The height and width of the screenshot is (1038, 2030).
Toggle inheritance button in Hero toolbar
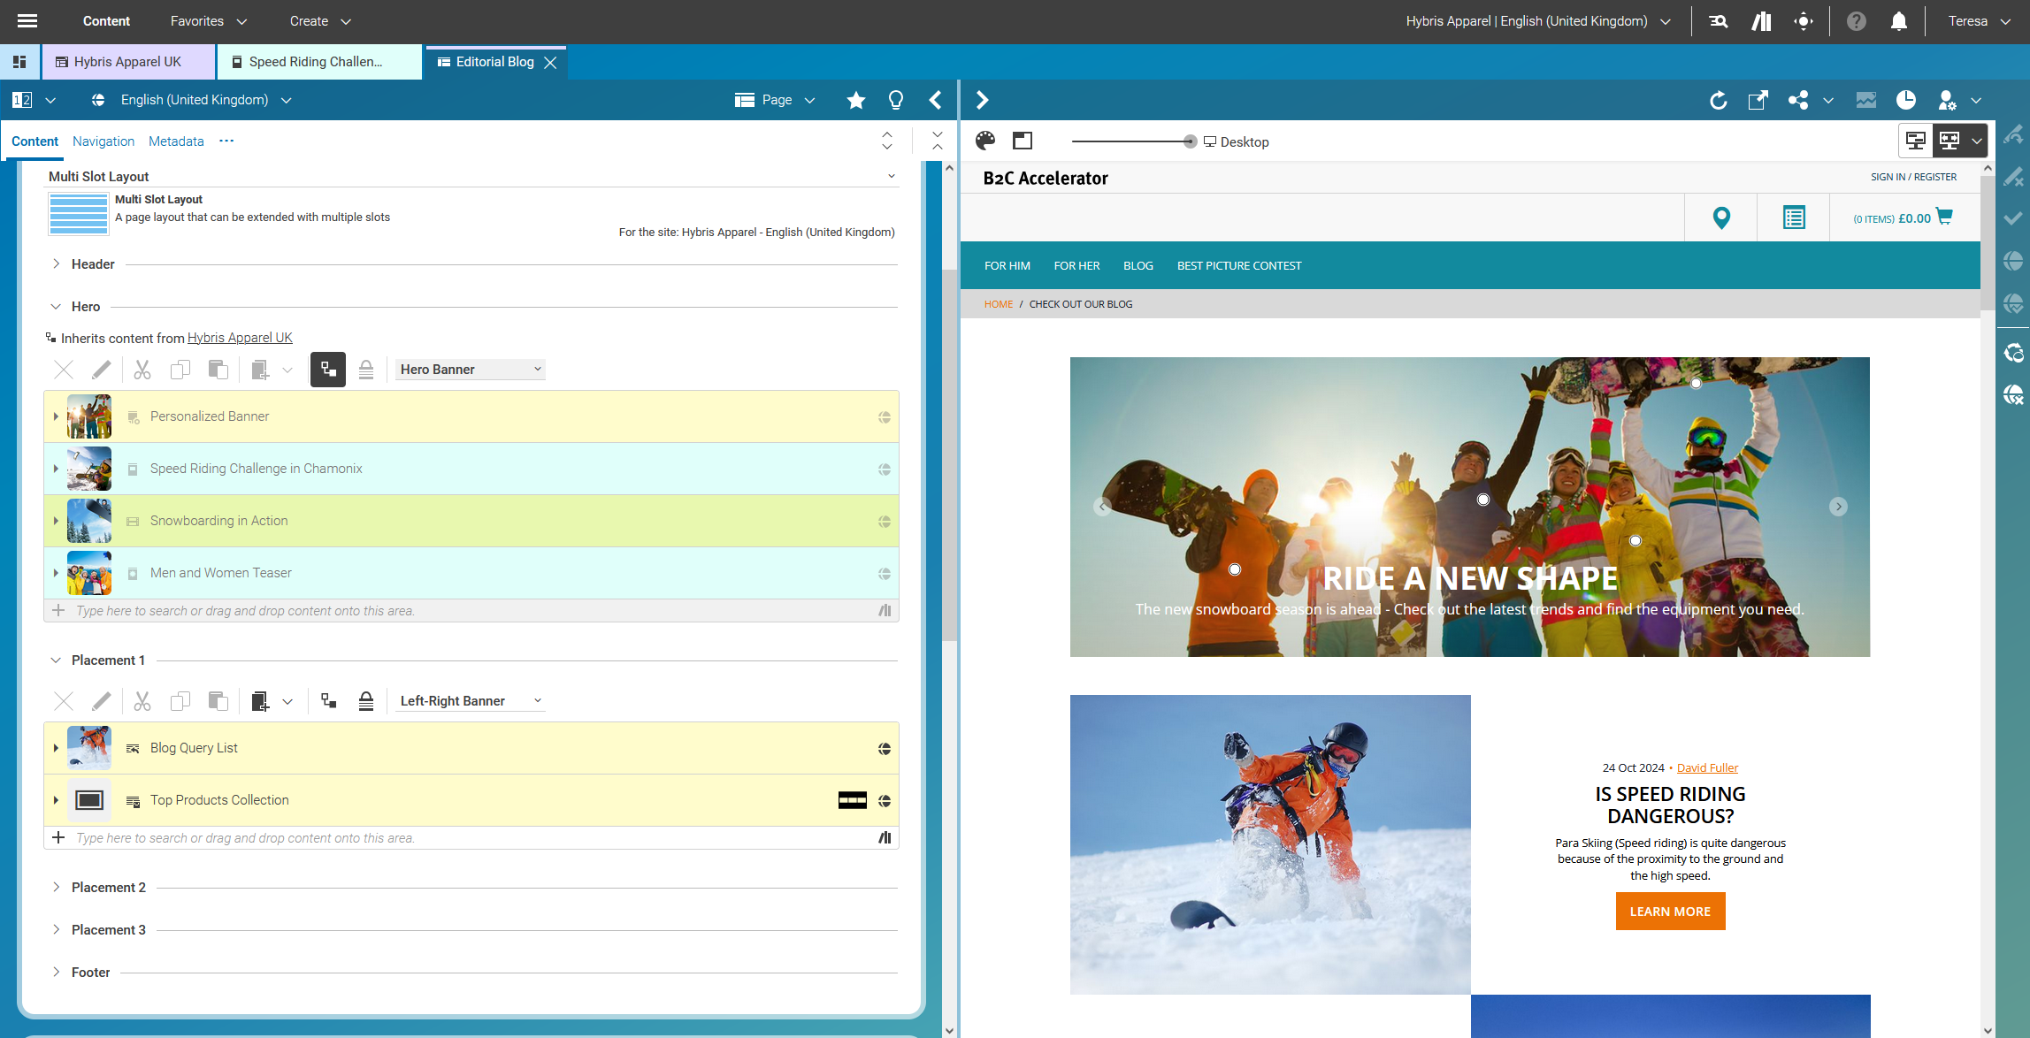point(328,370)
